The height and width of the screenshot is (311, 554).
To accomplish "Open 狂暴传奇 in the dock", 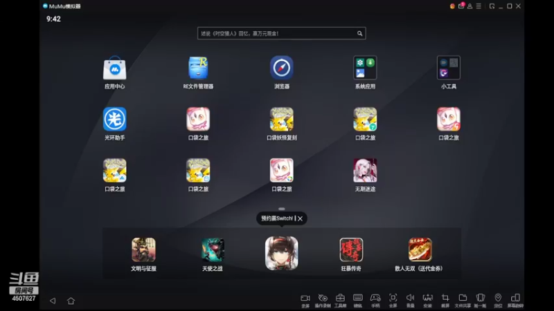I will (x=351, y=249).
